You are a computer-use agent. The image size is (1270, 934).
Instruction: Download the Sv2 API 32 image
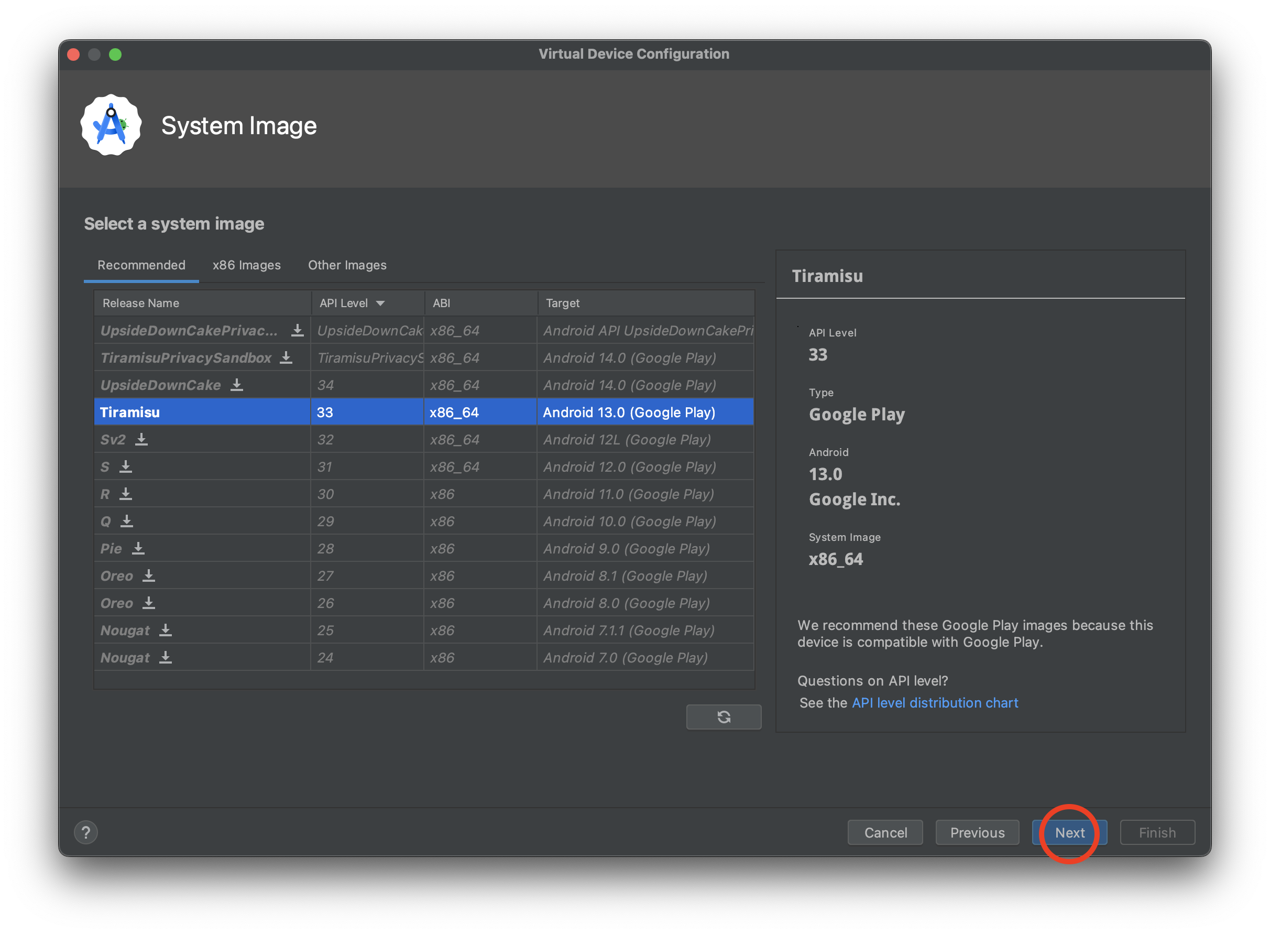[x=141, y=439]
